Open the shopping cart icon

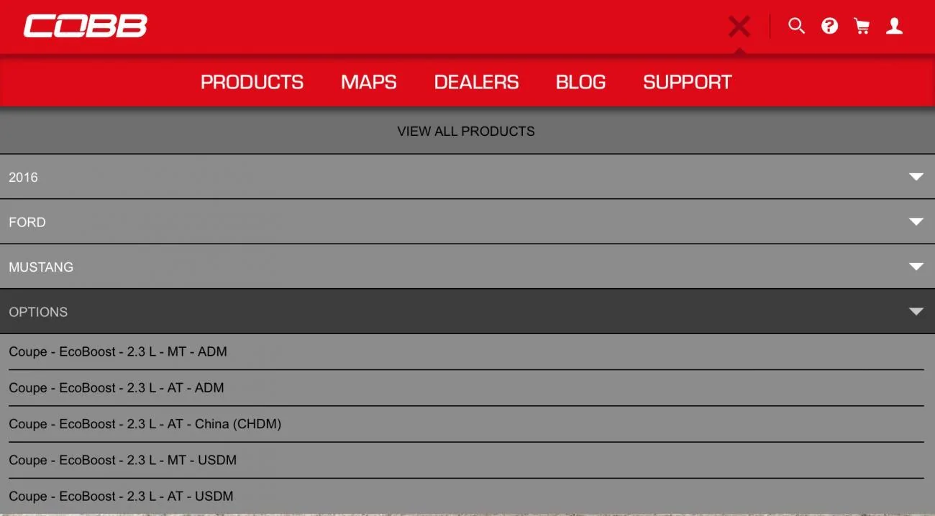862,27
